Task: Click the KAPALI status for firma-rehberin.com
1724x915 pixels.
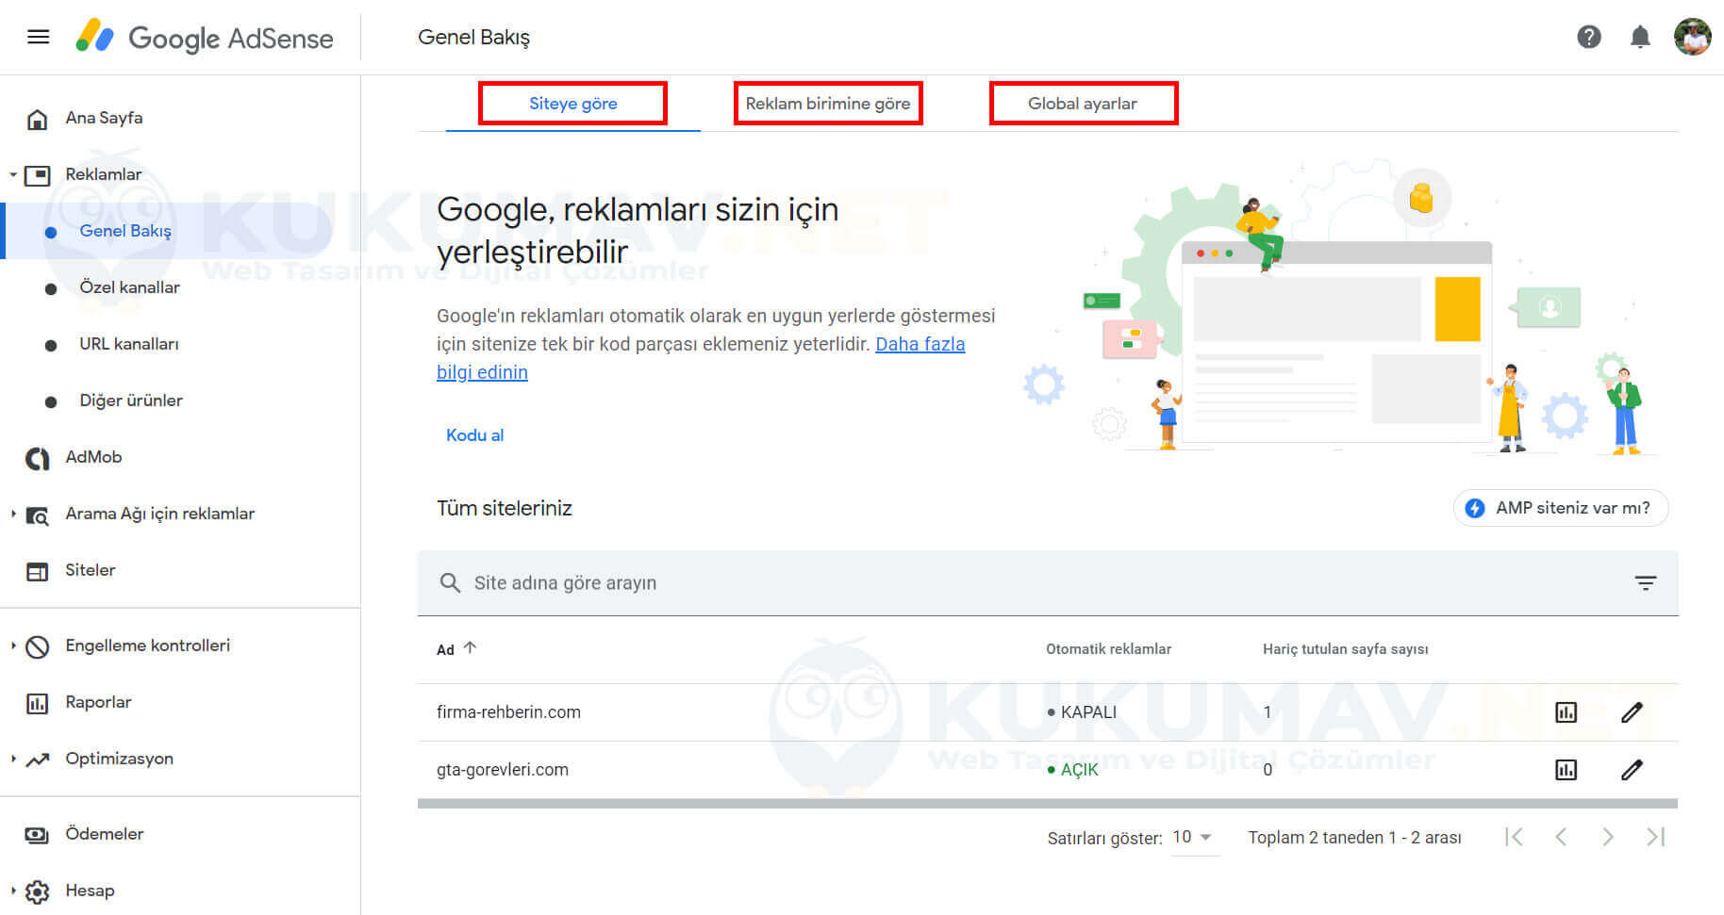Action: tap(1082, 712)
